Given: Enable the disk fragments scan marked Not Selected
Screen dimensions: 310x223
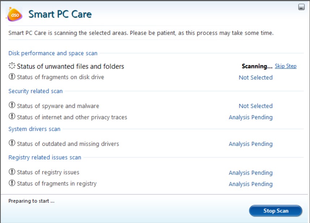Looking at the screenshot, I should (255, 77).
